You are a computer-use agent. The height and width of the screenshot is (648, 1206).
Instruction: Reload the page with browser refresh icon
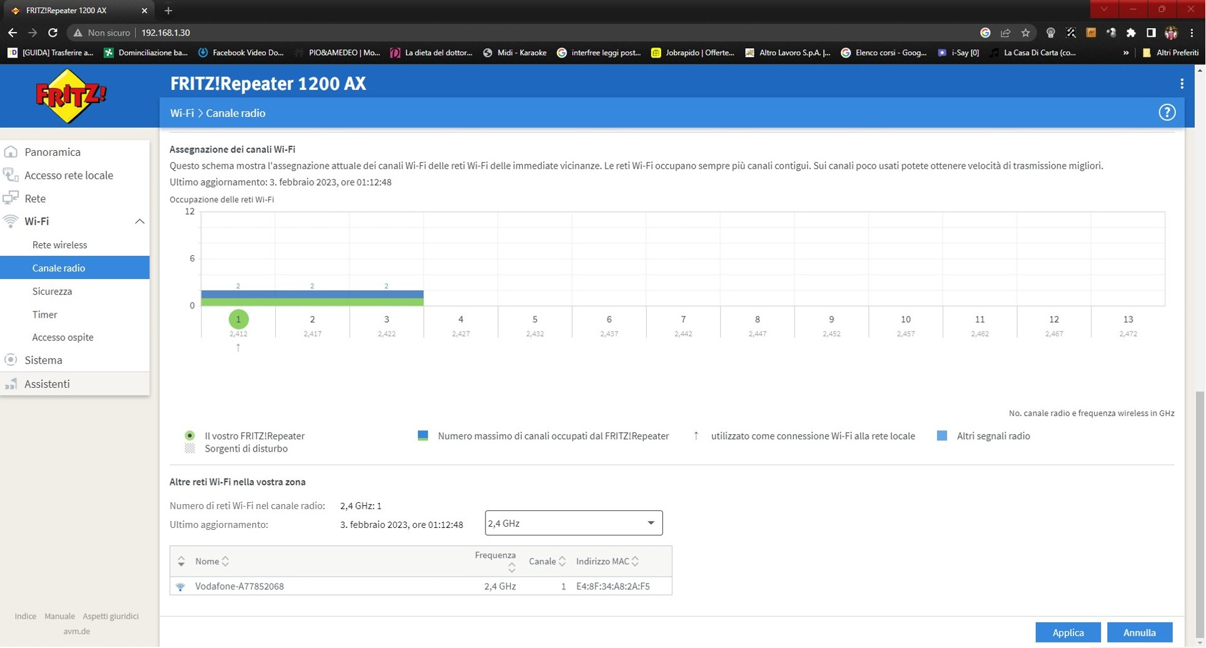click(x=53, y=33)
